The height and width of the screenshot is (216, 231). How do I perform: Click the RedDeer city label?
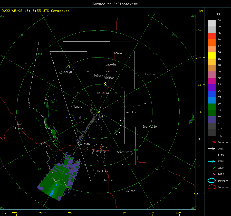click(109, 78)
